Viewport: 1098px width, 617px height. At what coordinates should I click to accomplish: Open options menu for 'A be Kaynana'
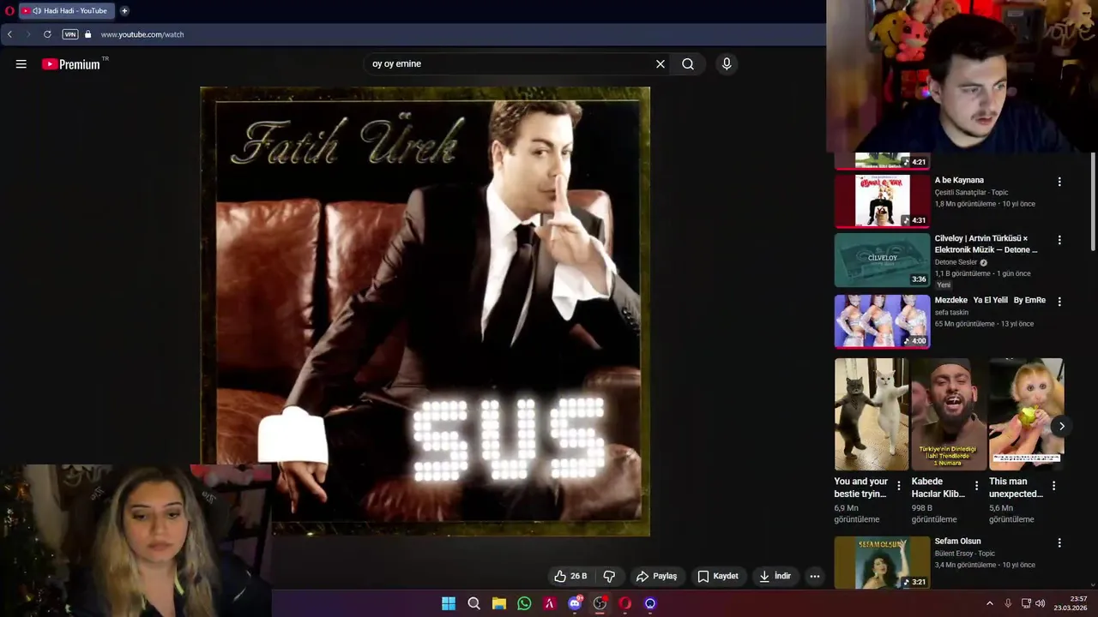point(1059,182)
